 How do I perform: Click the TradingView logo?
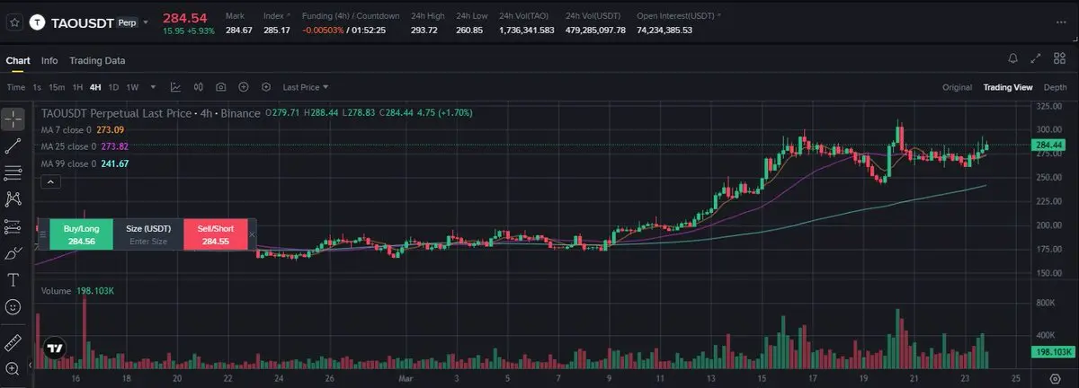coord(55,348)
